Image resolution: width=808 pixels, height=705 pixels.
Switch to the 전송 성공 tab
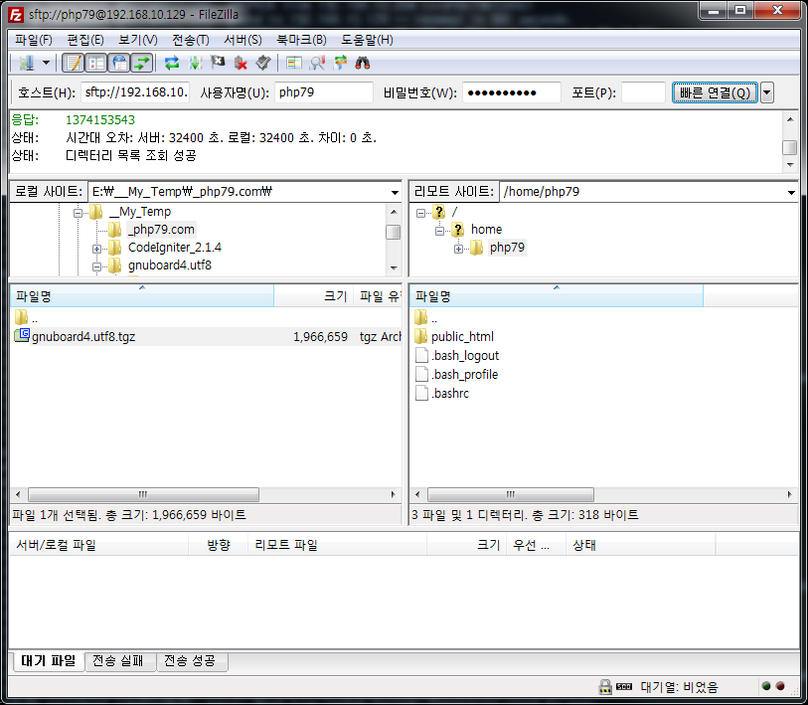point(190,661)
